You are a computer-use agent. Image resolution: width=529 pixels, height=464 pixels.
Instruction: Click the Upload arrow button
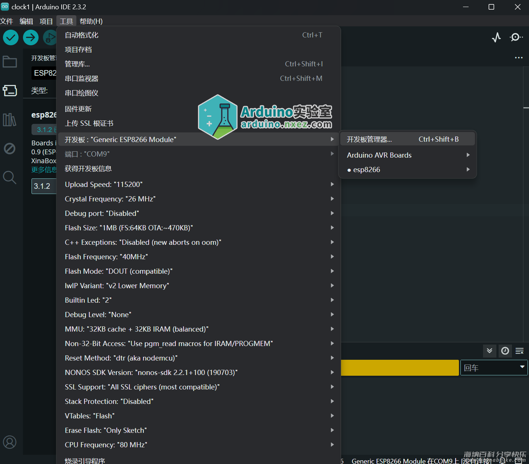[31, 37]
